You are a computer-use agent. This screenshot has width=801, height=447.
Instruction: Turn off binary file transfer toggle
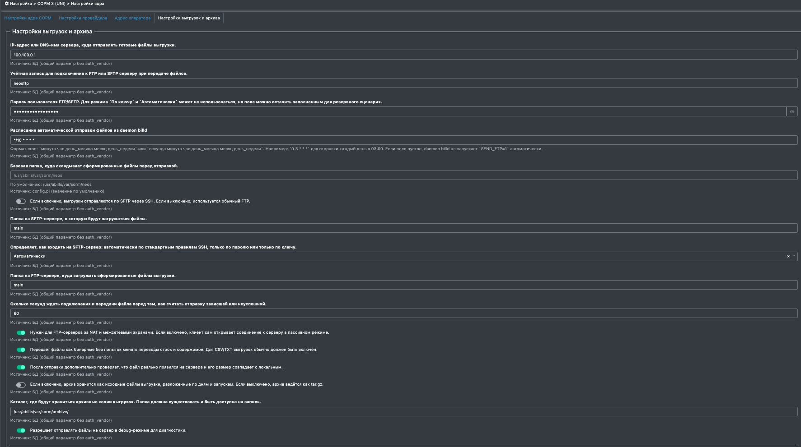click(x=21, y=350)
